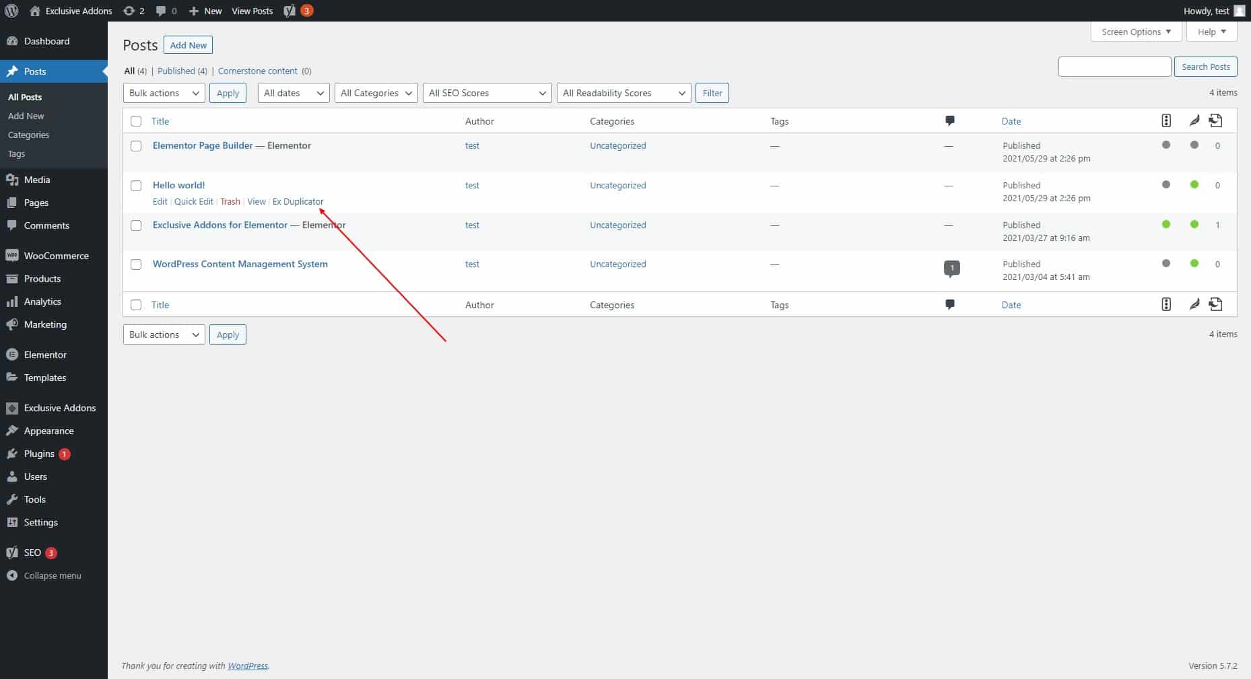The width and height of the screenshot is (1251, 679).
Task: Click the top Apply button
Action: [x=228, y=93]
